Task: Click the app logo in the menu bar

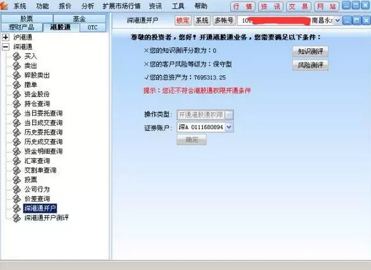Action: 4,6
